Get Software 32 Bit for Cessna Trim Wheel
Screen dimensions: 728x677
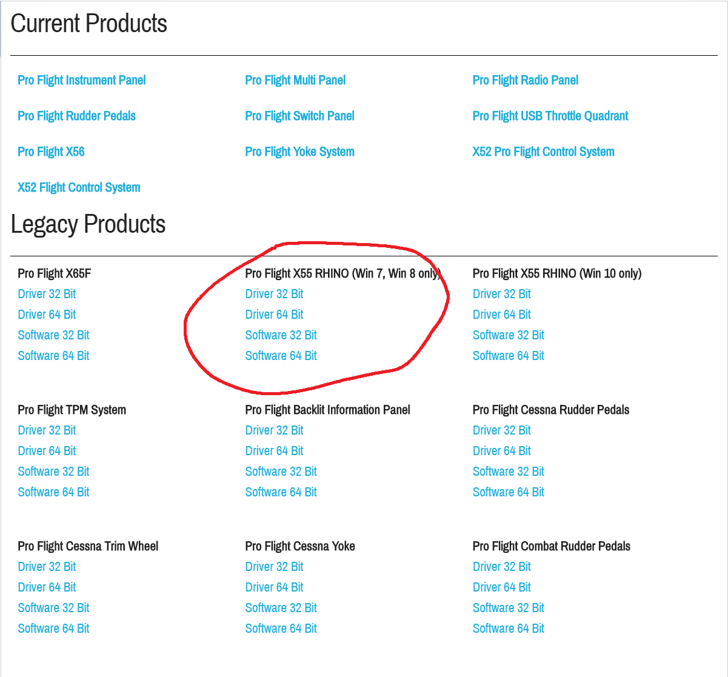pos(53,608)
